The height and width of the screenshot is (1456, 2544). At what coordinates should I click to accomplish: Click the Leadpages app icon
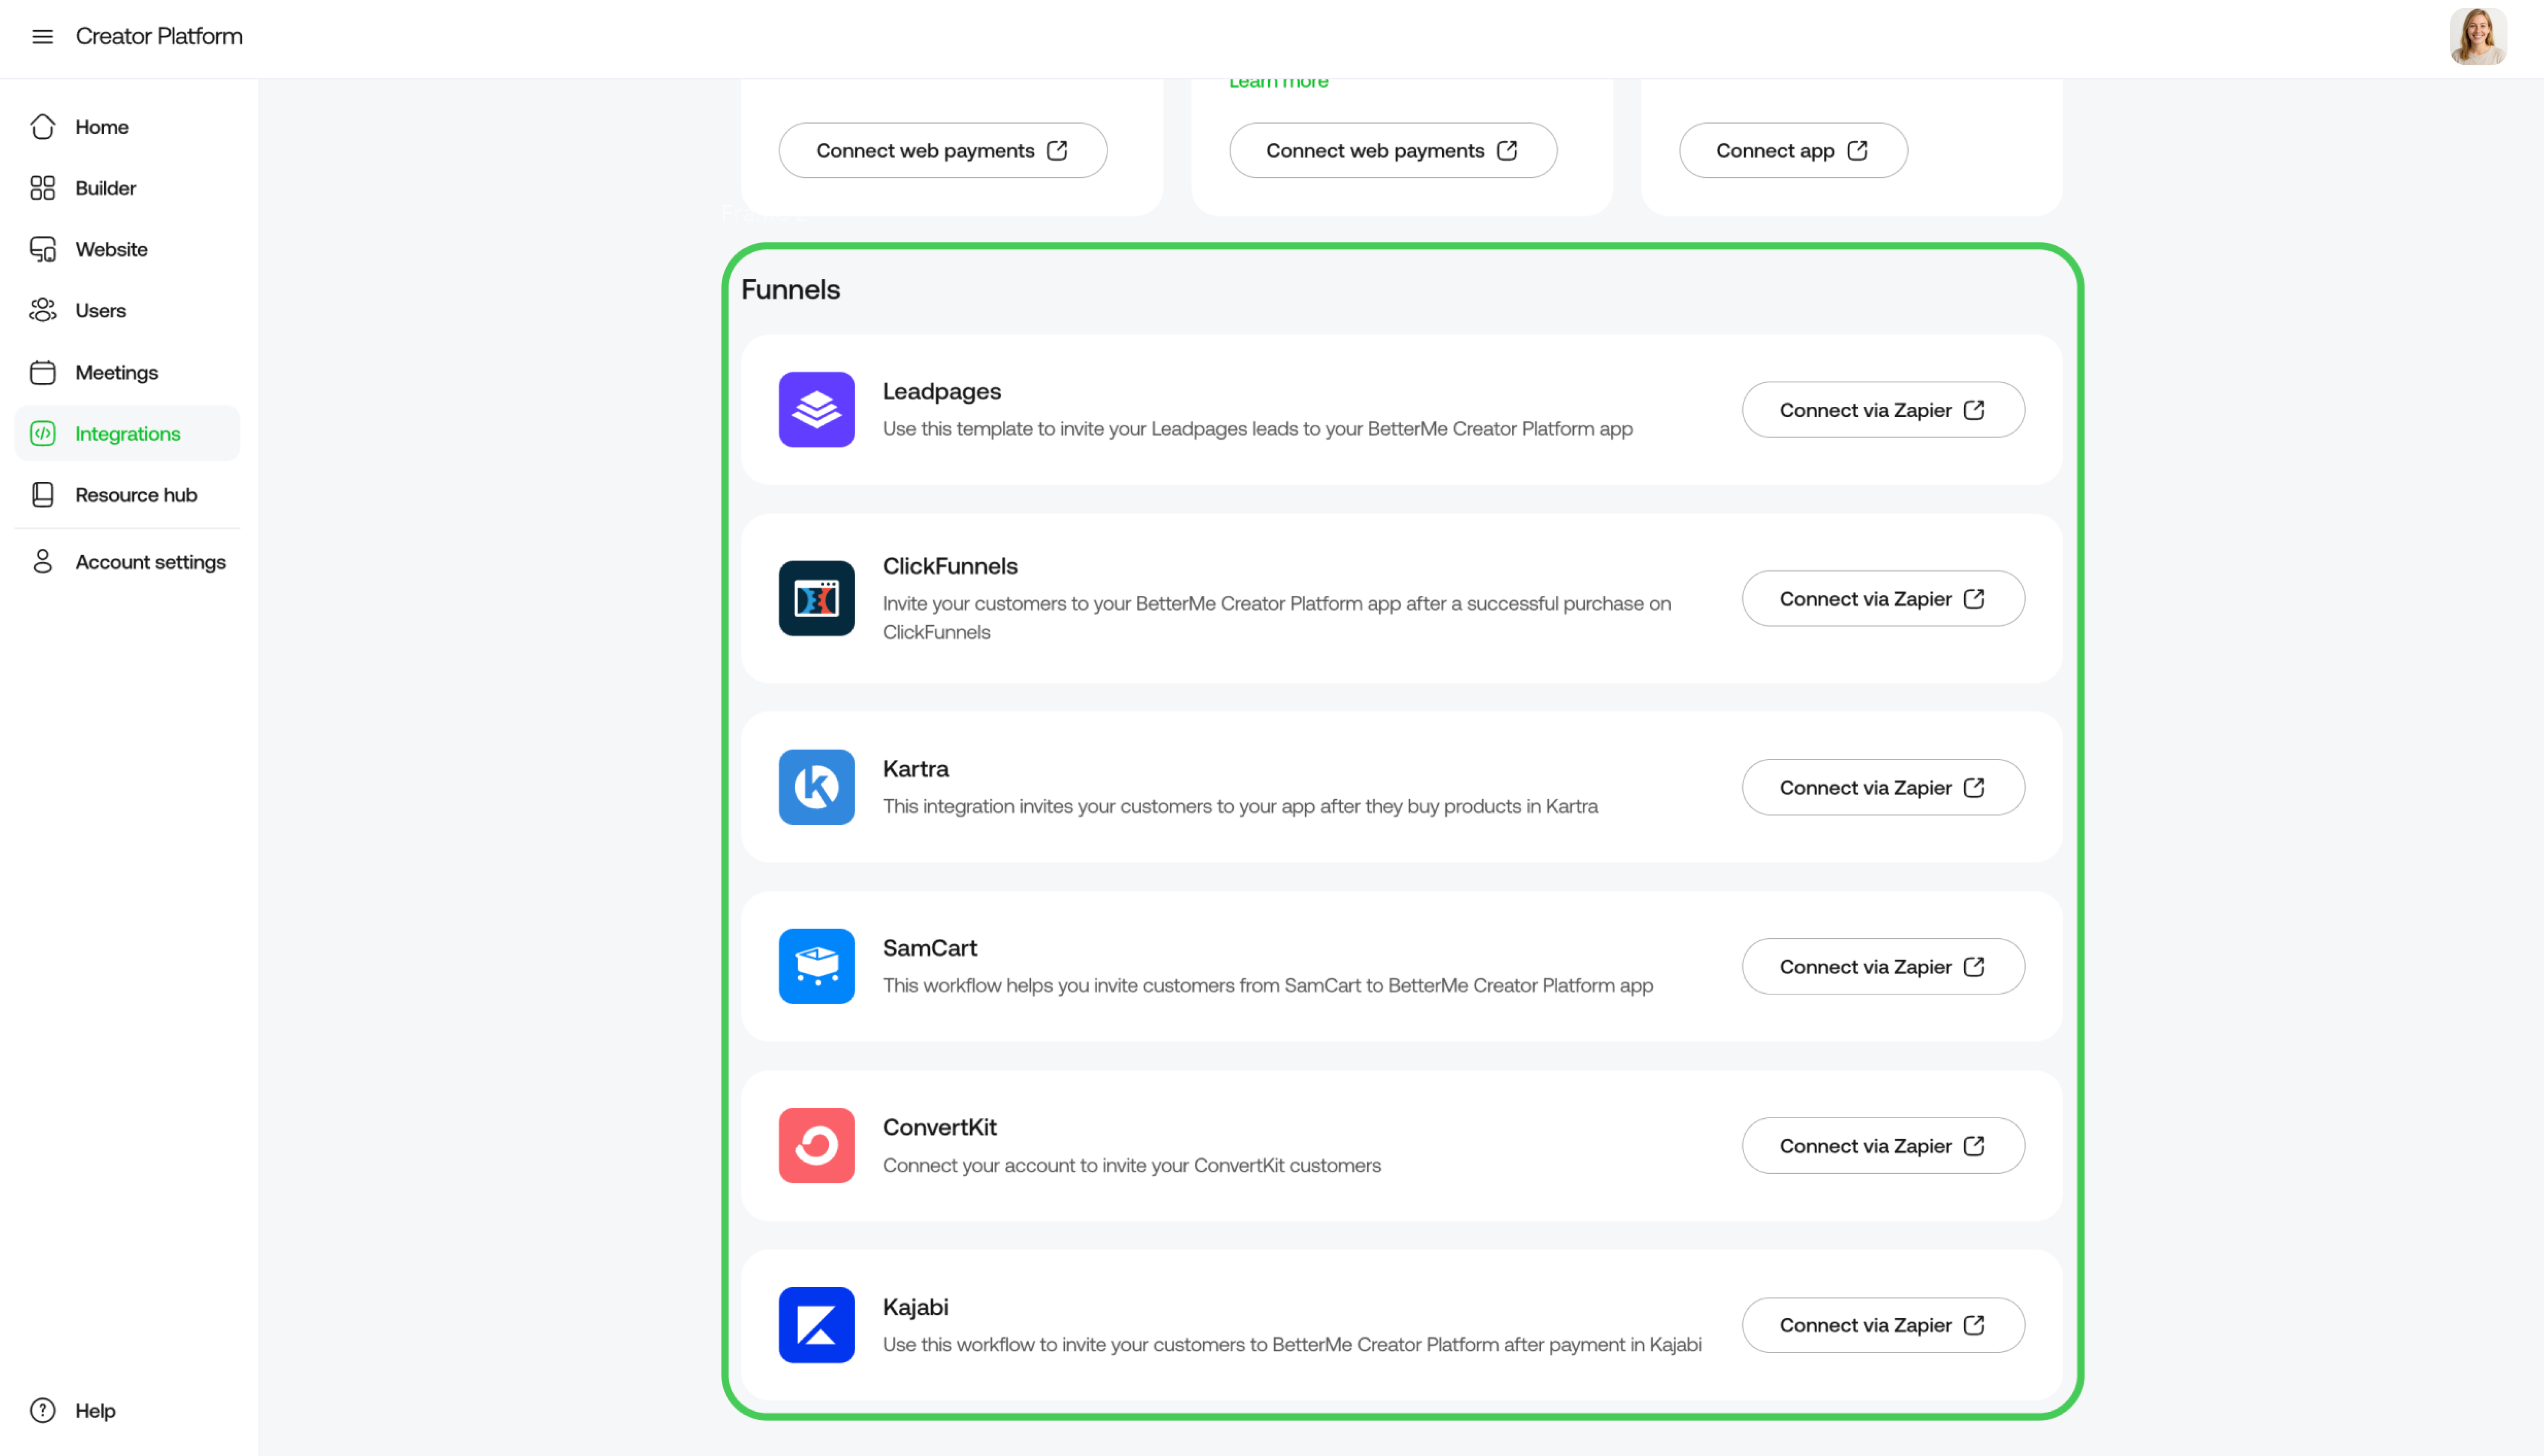(x=816, y=410)
